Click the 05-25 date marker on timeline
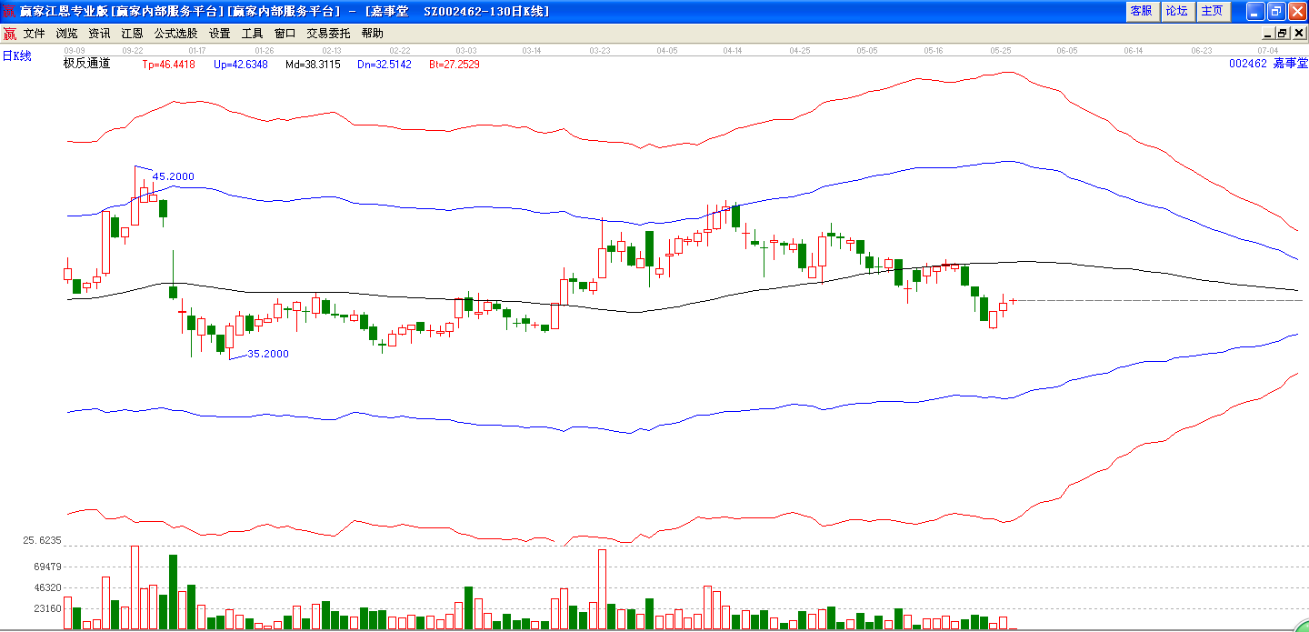Image resolution: width=1309 pixels, height=632 pixels. pyautogui.click(x=1001, y=51)
